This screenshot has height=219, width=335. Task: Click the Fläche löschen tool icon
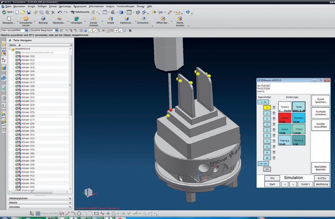(x=180, y=19)
